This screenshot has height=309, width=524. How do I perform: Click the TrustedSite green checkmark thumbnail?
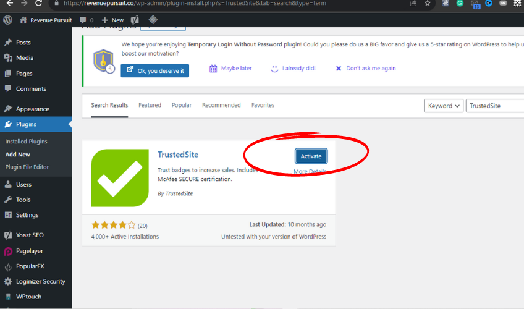(120, 178)
